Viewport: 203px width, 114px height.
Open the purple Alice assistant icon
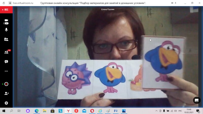(28, 111)
